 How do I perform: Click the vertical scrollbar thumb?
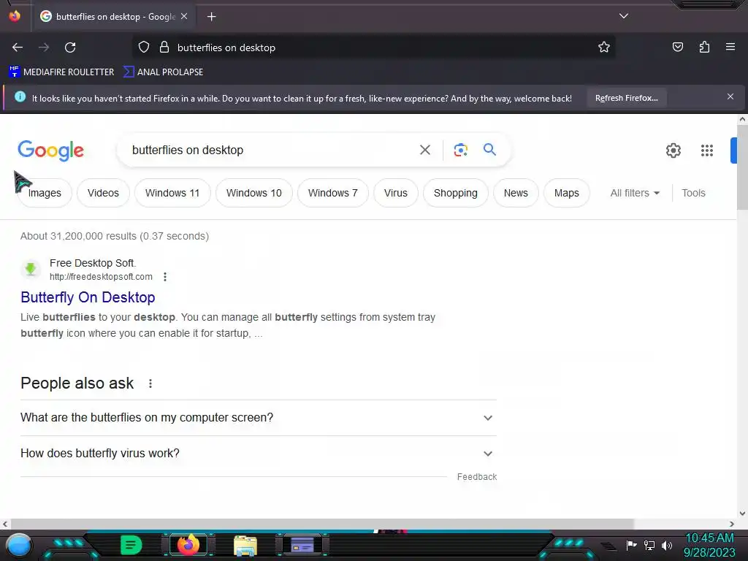point(742,167)
